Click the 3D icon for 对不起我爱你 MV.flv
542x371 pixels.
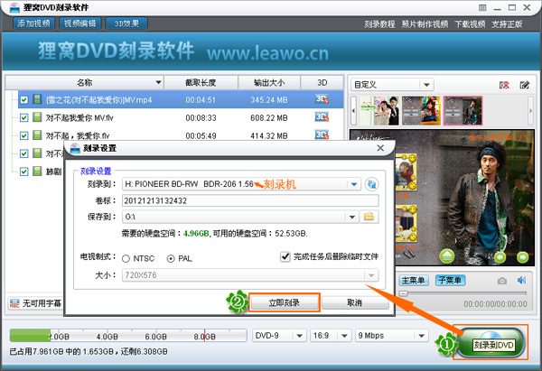(x=322, y=117)
